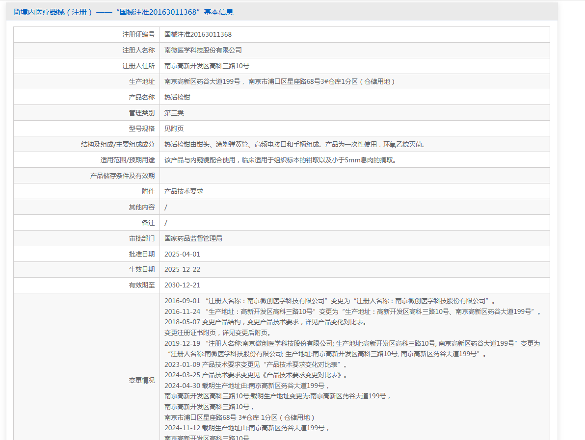This screenshot has height=440, width=585.
Task: Click the 结构及组成/主要组成成分 label
Action: pos(118,144)
